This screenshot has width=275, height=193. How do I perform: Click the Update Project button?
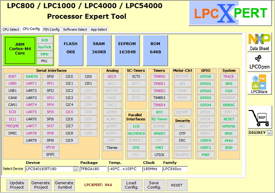tap(17, 185)
